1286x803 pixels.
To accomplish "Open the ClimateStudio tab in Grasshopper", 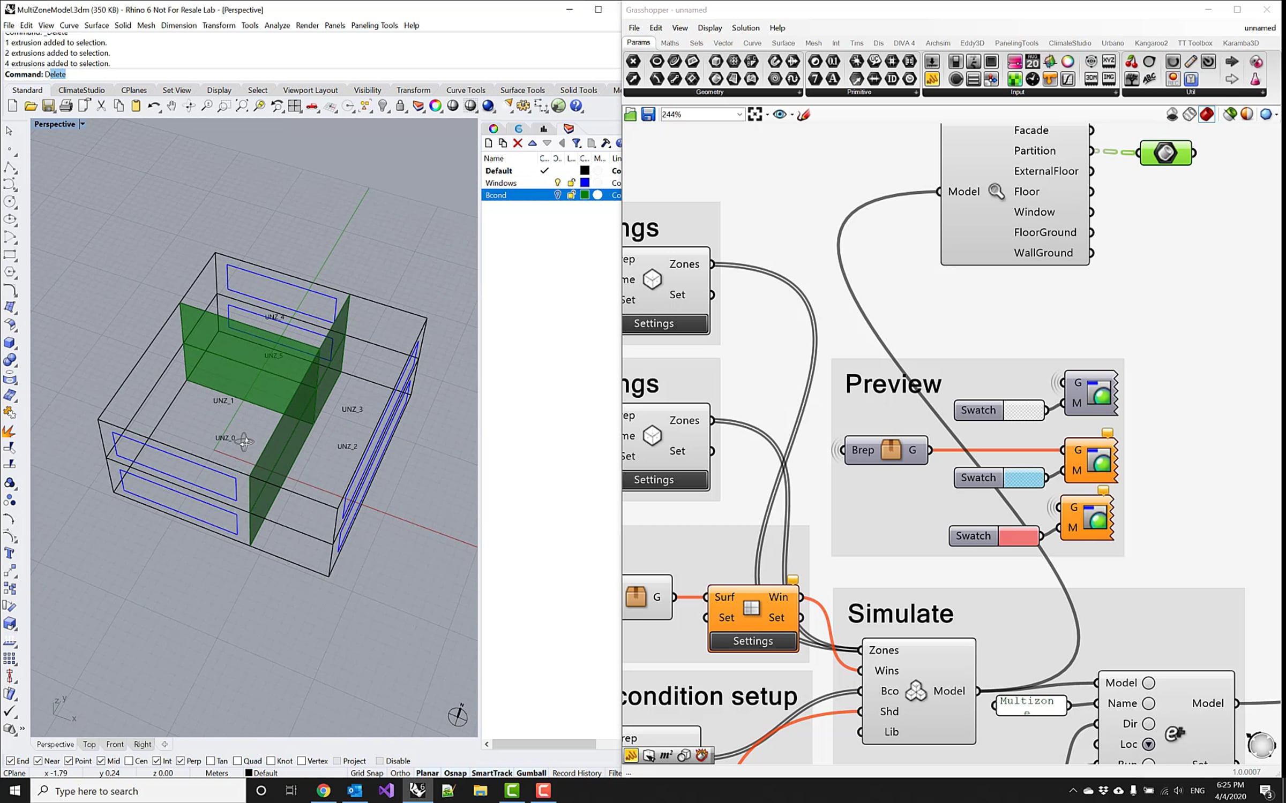I will tap(1070, 43).
